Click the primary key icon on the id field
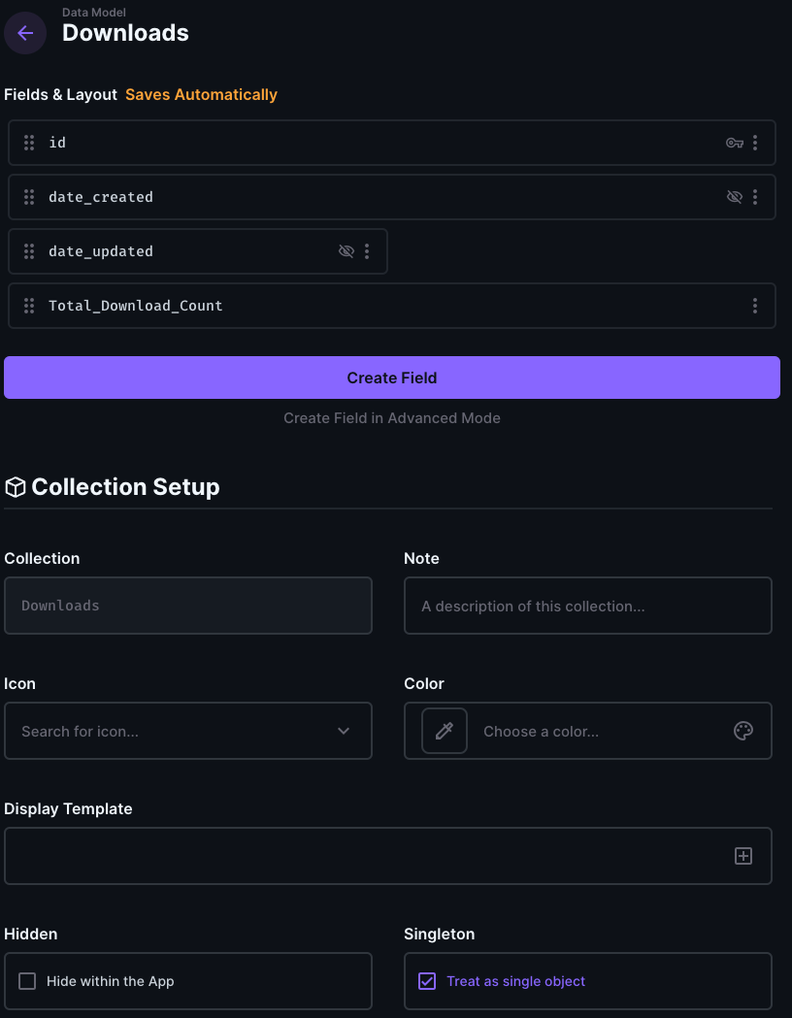This screenshot has width=792, height=1018. 735,142
